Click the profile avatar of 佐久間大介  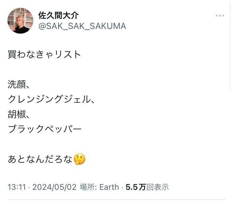tap(20, 21)
